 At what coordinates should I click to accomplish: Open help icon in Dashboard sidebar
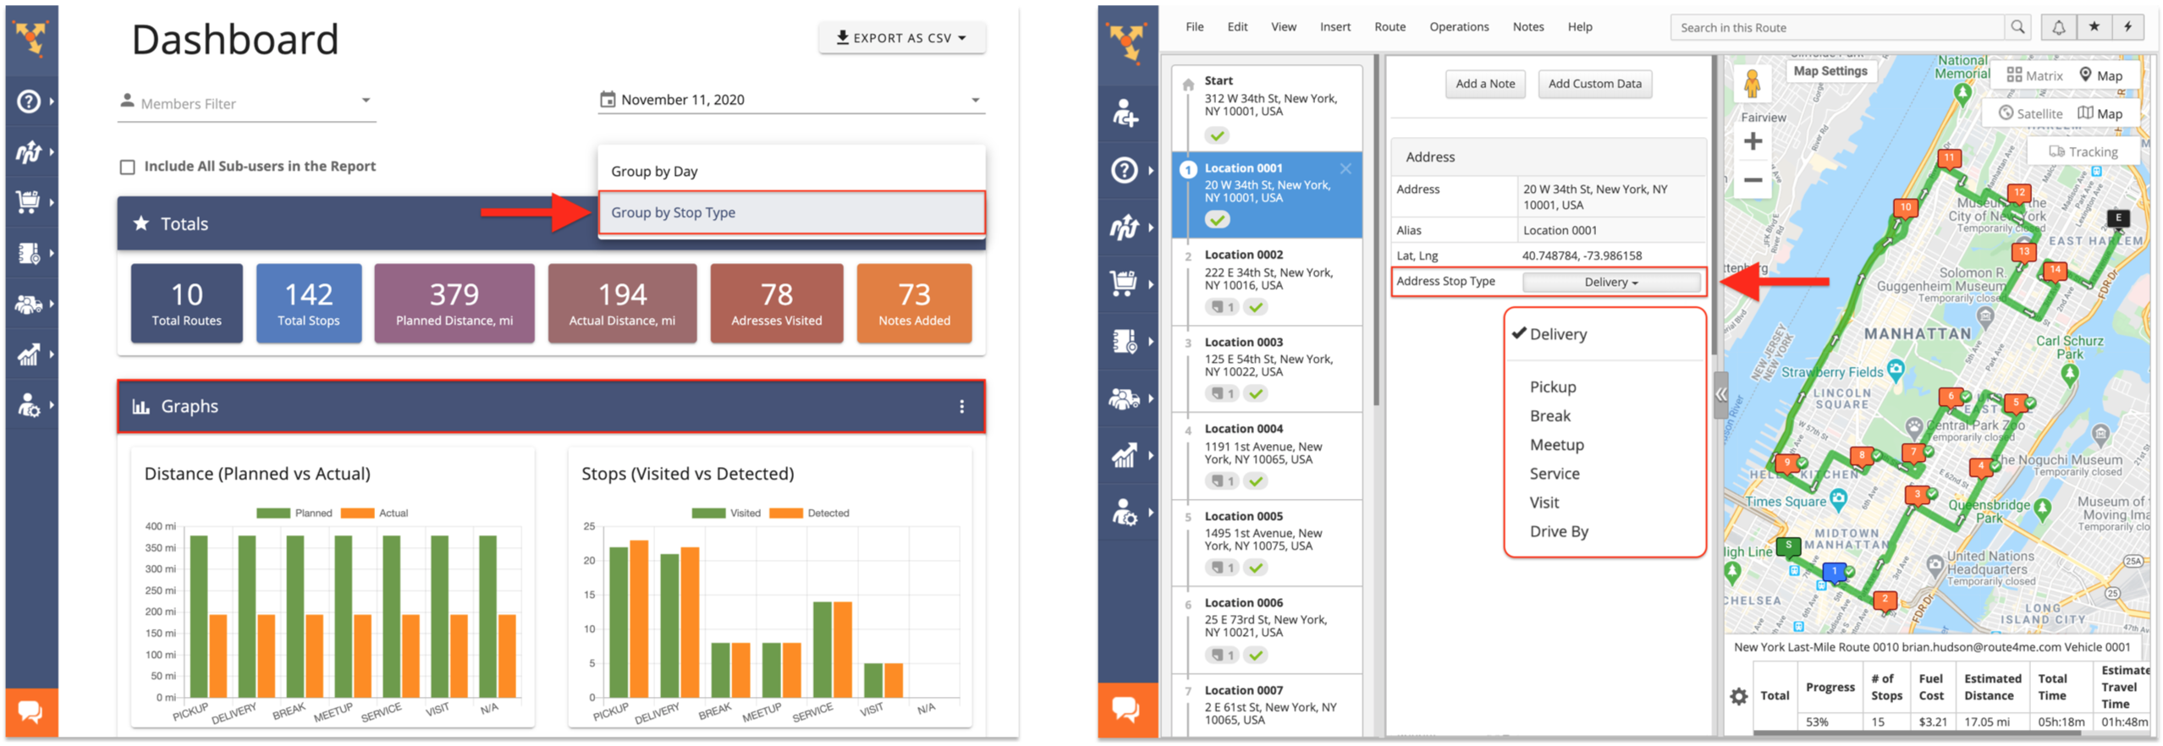[x=29, y=101]
